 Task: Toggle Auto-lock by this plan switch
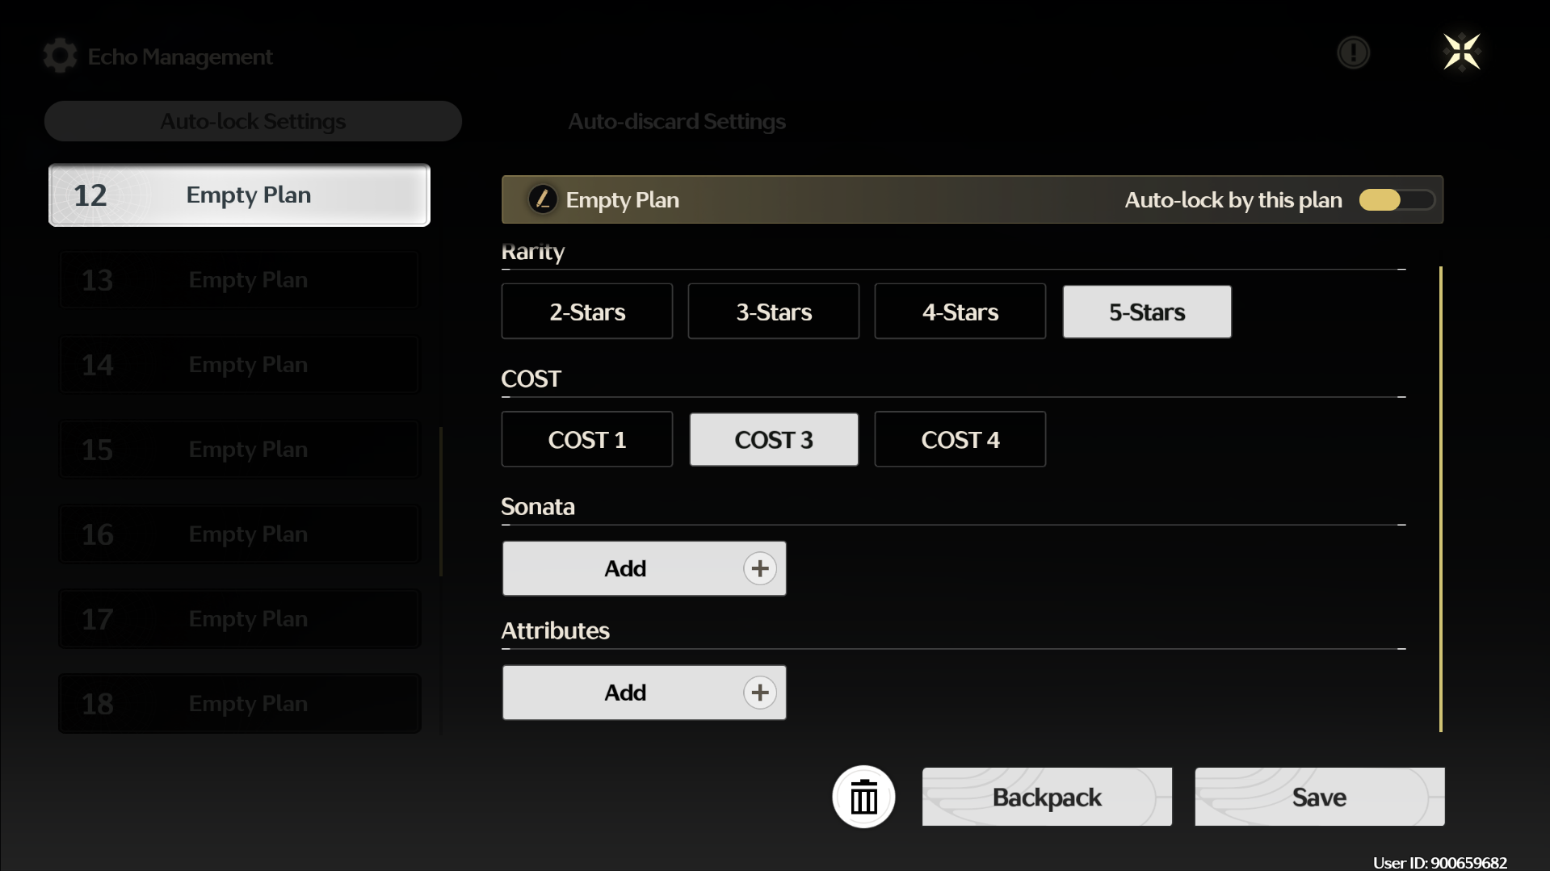click(x=1397, y=199)
